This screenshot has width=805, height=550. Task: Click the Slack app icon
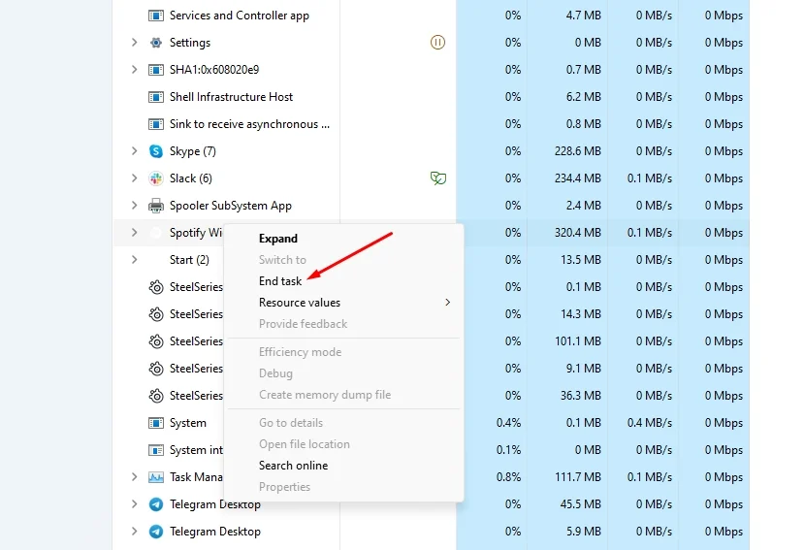coord(155,178)
